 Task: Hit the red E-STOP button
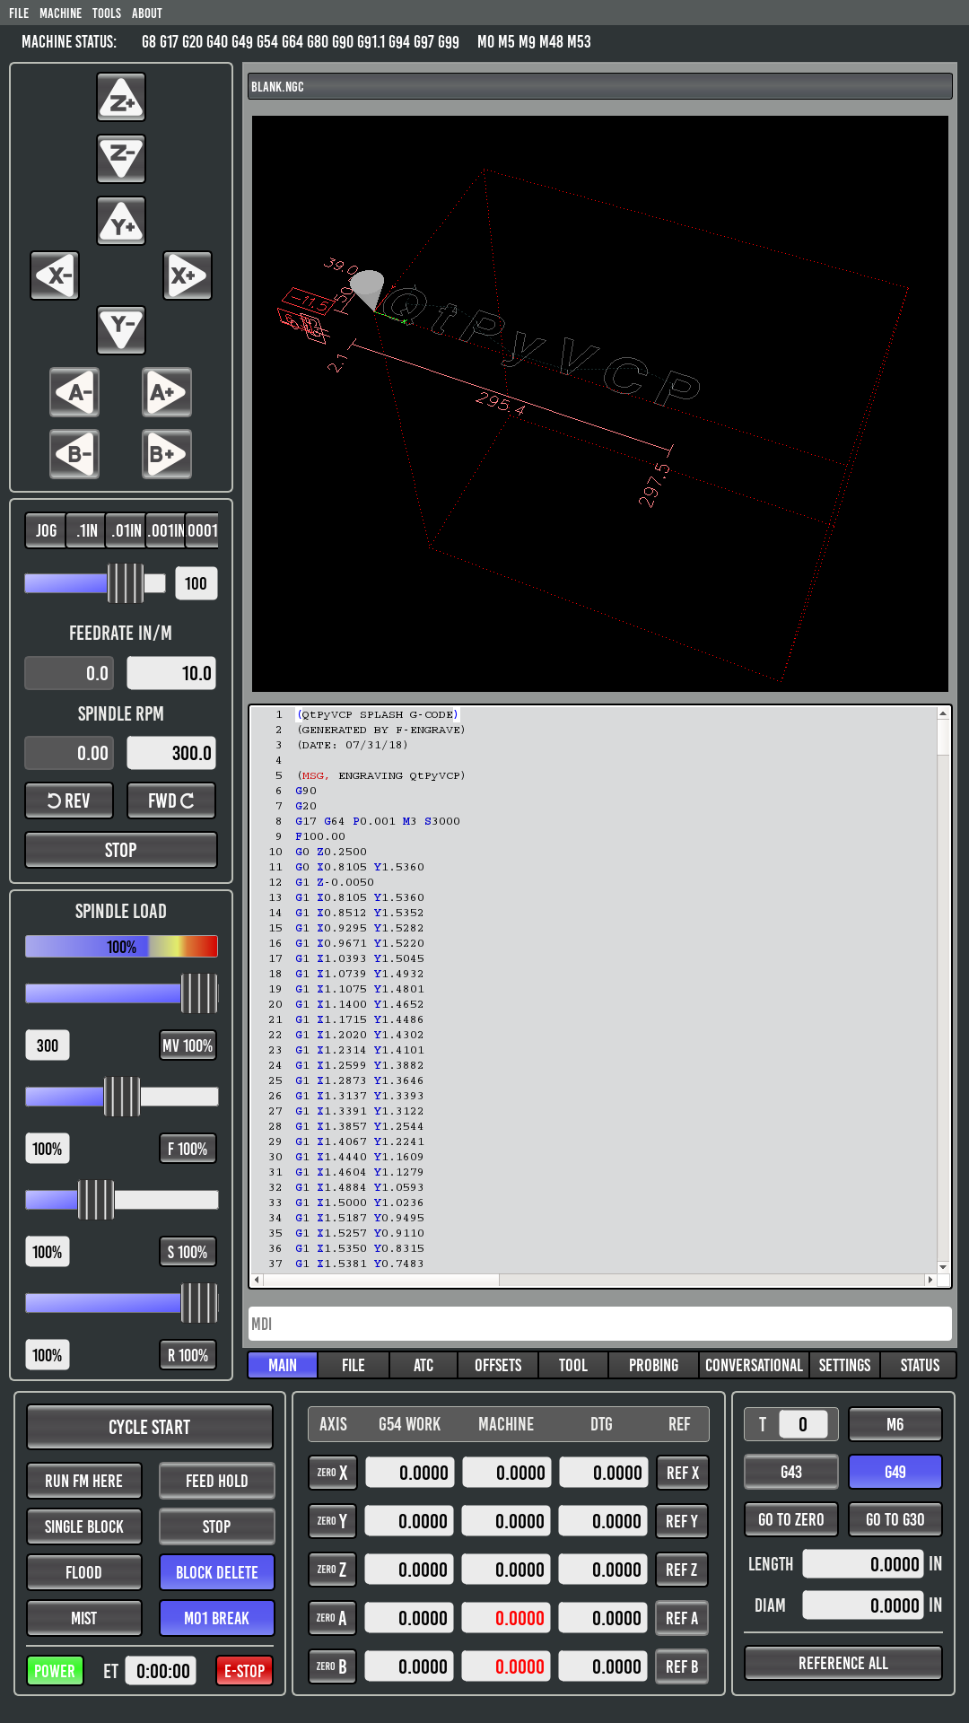click(245, 1671)
